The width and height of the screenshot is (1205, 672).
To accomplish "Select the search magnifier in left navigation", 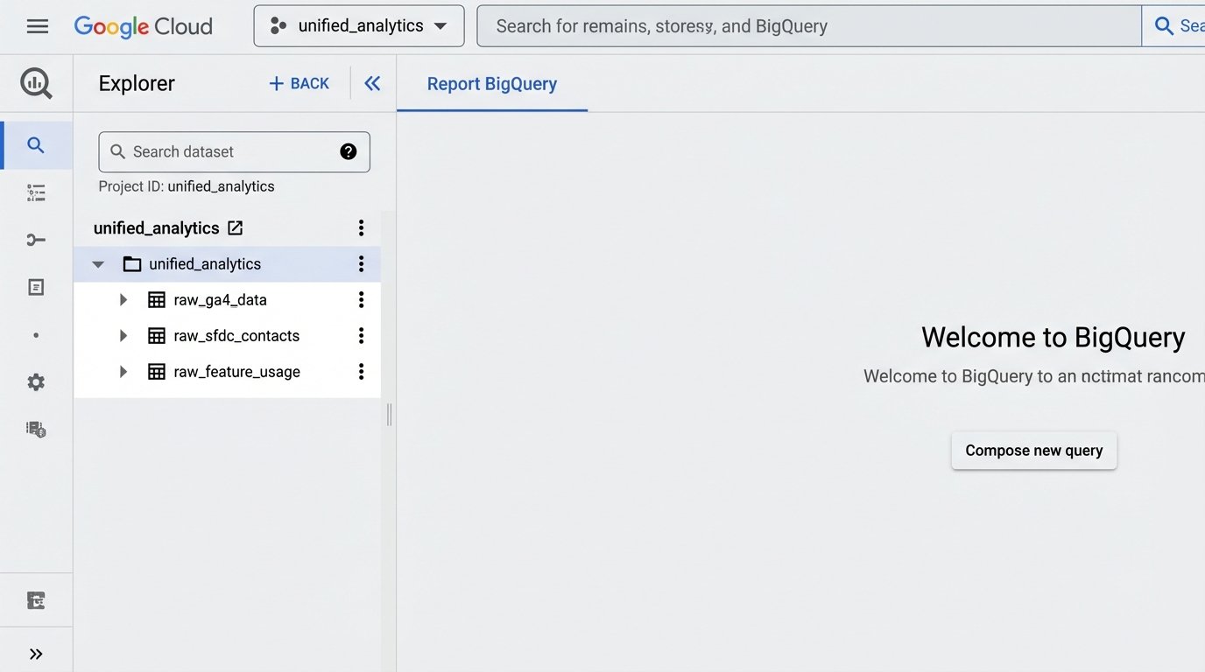I will pyautogui.click(x=36, y=145).
